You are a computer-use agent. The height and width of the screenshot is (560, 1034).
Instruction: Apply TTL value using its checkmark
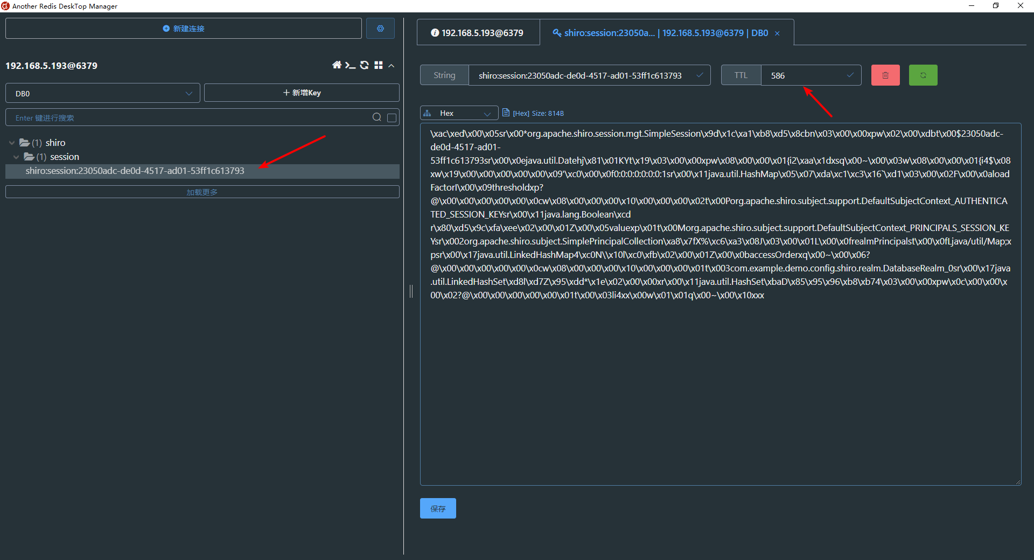coord(850,75)
